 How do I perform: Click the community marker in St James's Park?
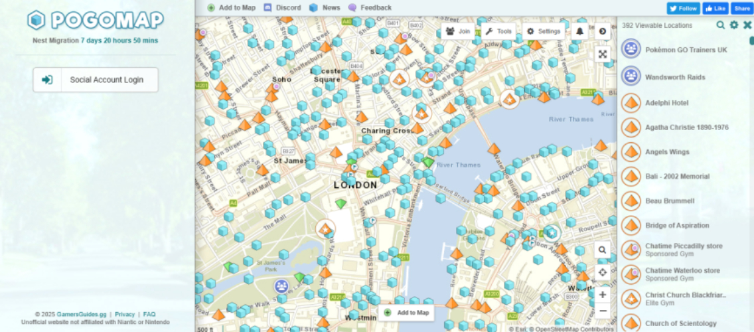click(281, 286)
